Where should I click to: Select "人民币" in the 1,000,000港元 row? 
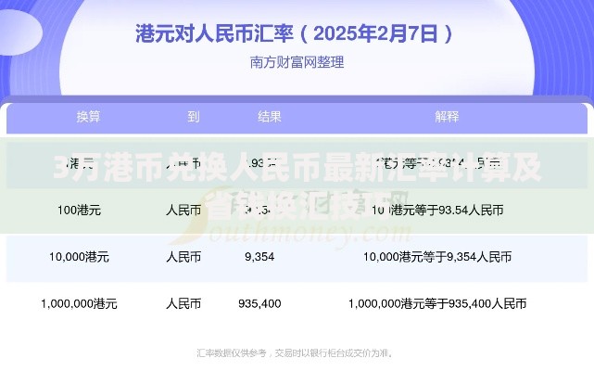click(x=183, y=303)
